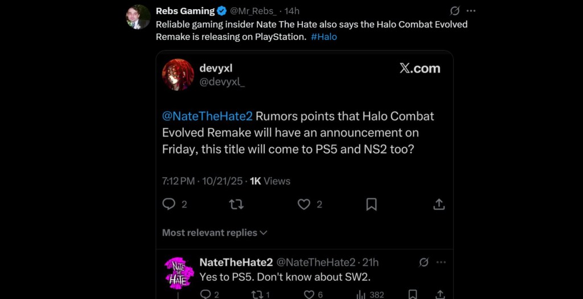Open Rebs Gaming profile picture
The height and width of the screenshot is (299, 583).
138,17
